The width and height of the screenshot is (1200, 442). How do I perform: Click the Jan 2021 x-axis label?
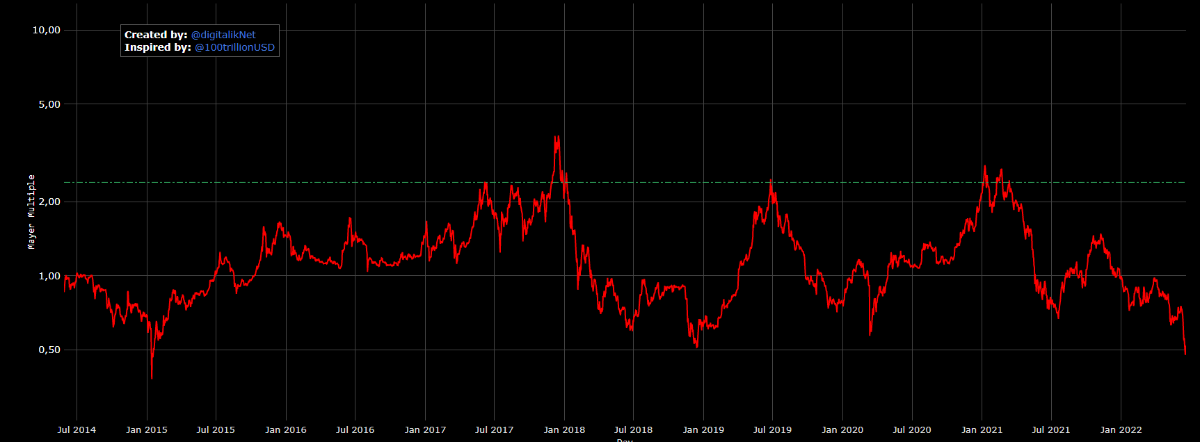[x=982, y=429]
